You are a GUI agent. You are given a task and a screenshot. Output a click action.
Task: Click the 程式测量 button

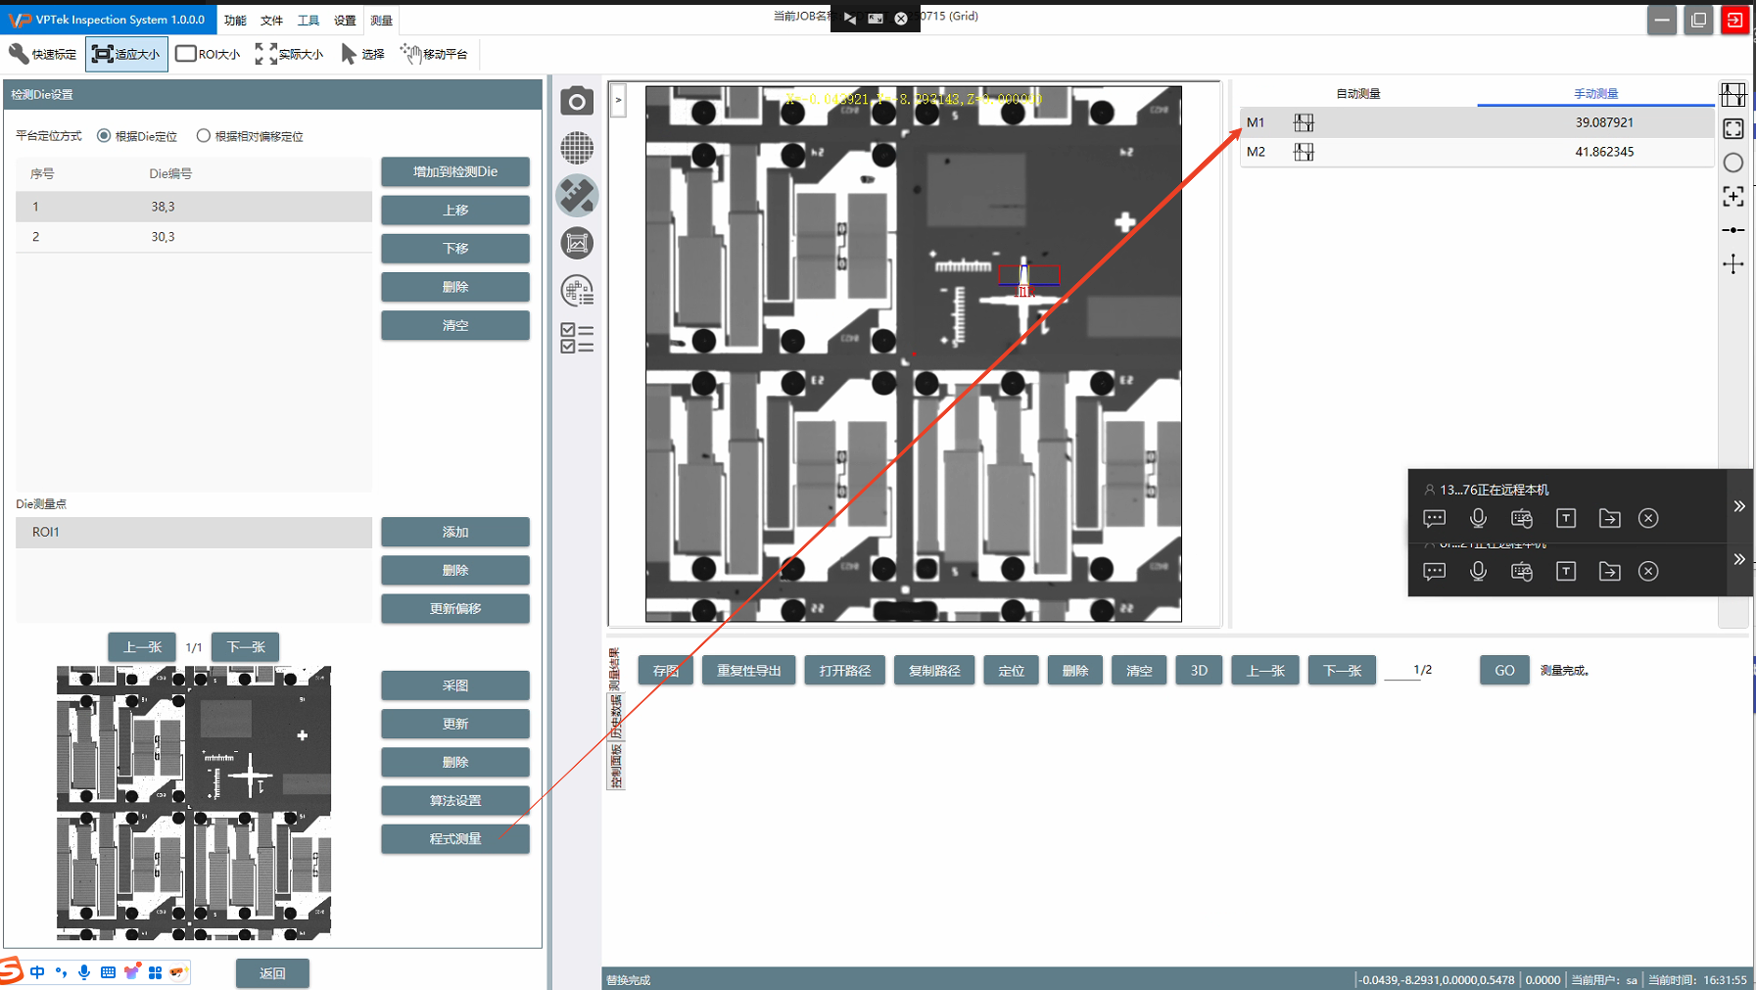(x=454, y=839)
